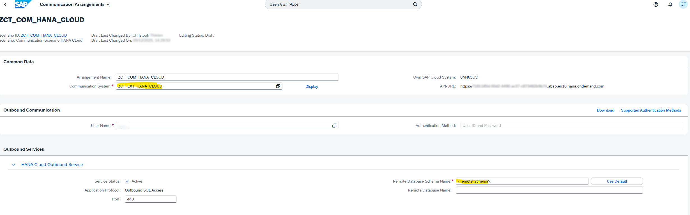Screen dimensions: 690x215
Task: Uncheck the Active service status checkbox
Action: point(127,181)
